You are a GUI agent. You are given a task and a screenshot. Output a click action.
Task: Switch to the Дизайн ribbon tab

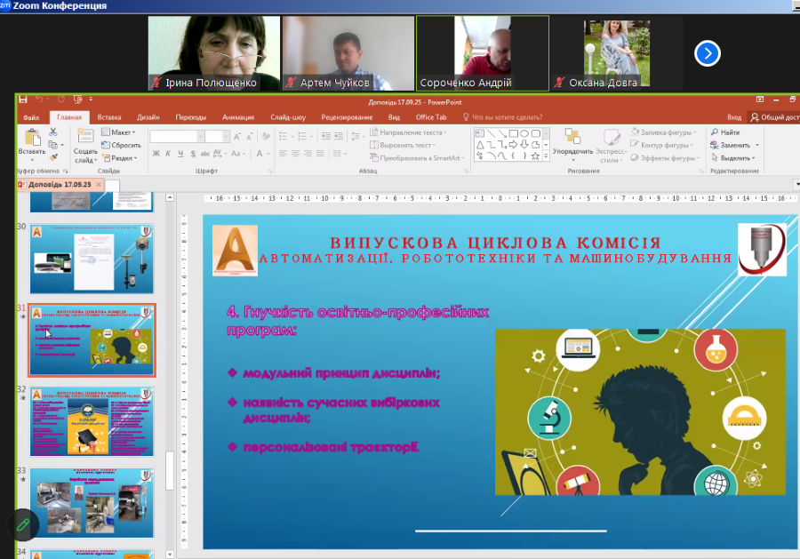(x=148, y=116)
